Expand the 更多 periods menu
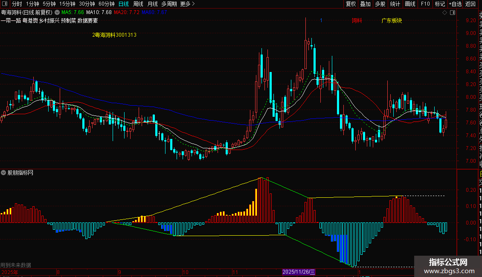 (x=187, y=4)
